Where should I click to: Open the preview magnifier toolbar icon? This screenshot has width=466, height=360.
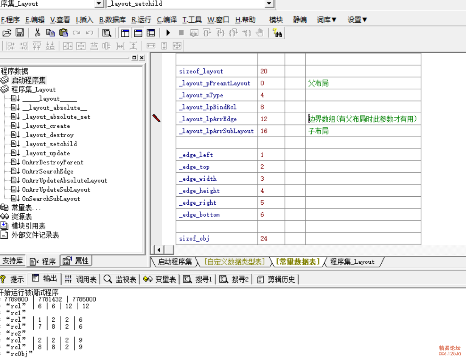pos(107,33)
